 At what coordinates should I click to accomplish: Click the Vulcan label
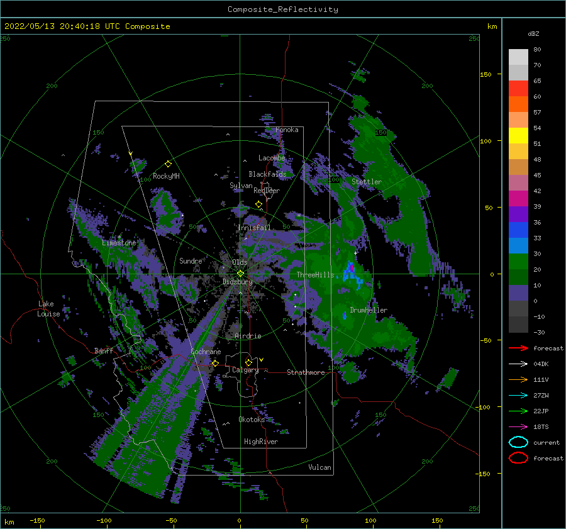pos(319,467)
